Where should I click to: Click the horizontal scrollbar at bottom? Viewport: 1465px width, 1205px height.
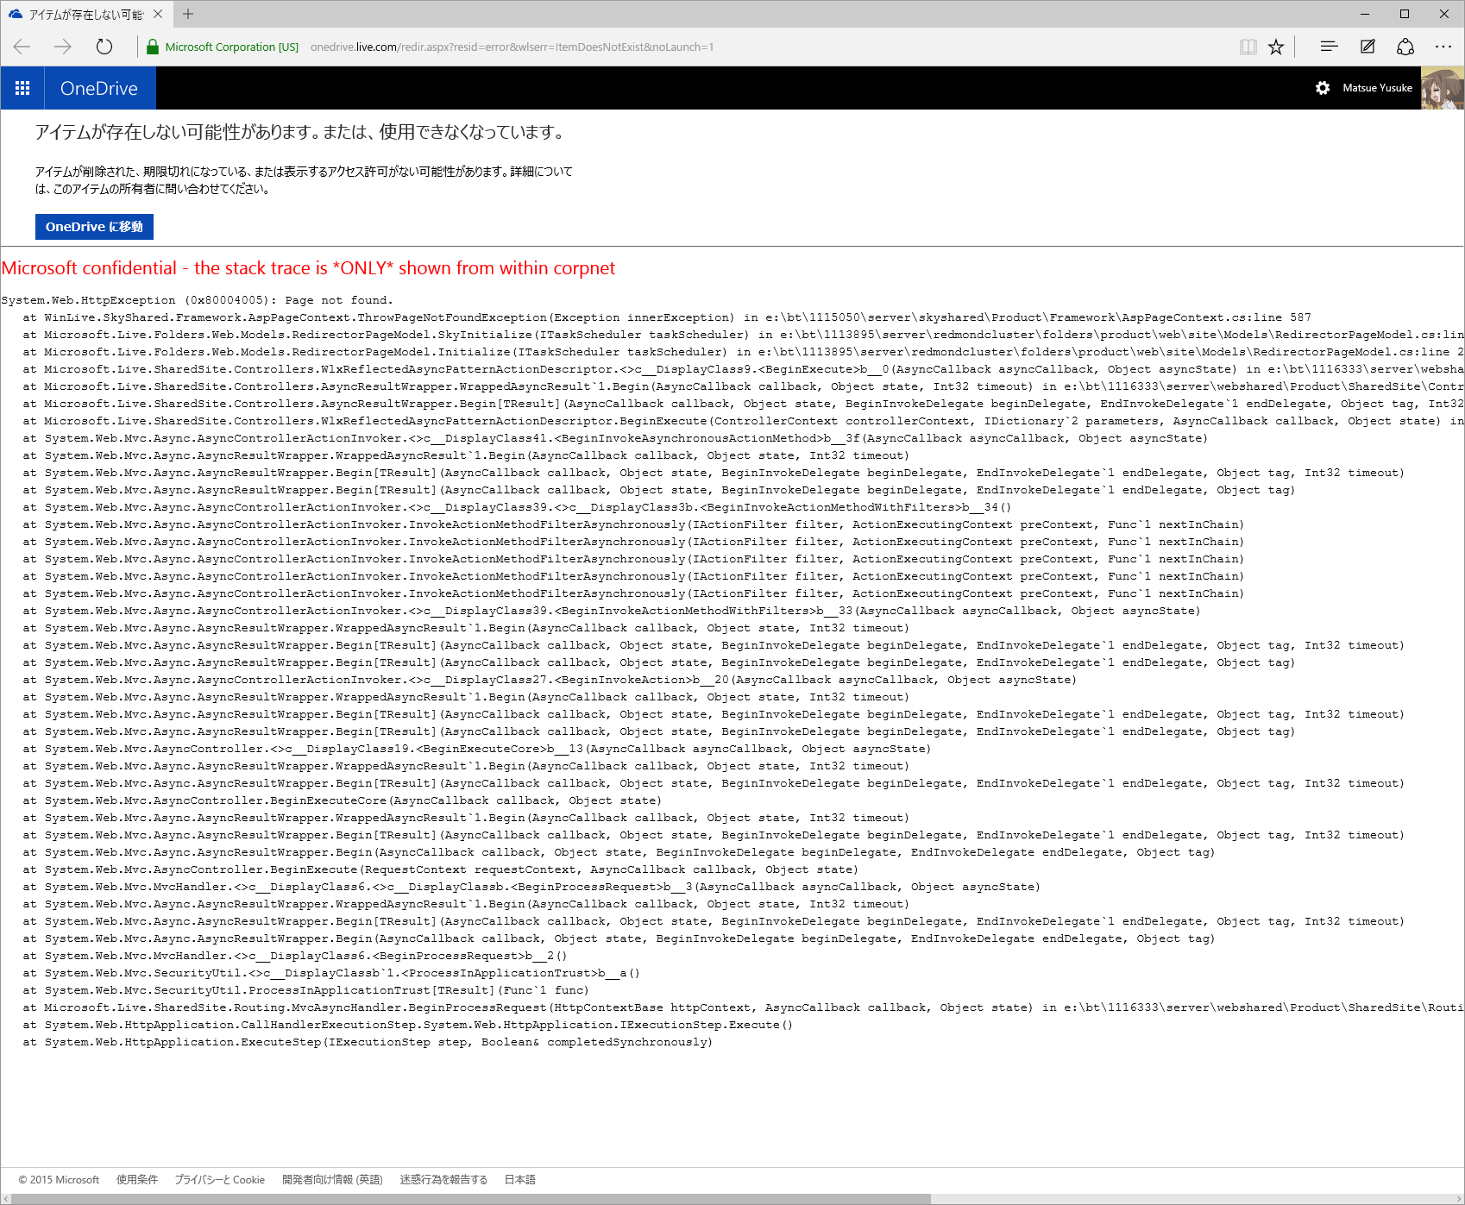pyautogui.click(x=466, y=1199)
